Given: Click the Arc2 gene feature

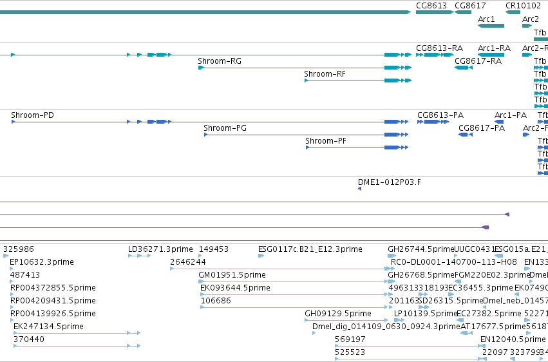Looking at the screenshot, I should point(527,26).
